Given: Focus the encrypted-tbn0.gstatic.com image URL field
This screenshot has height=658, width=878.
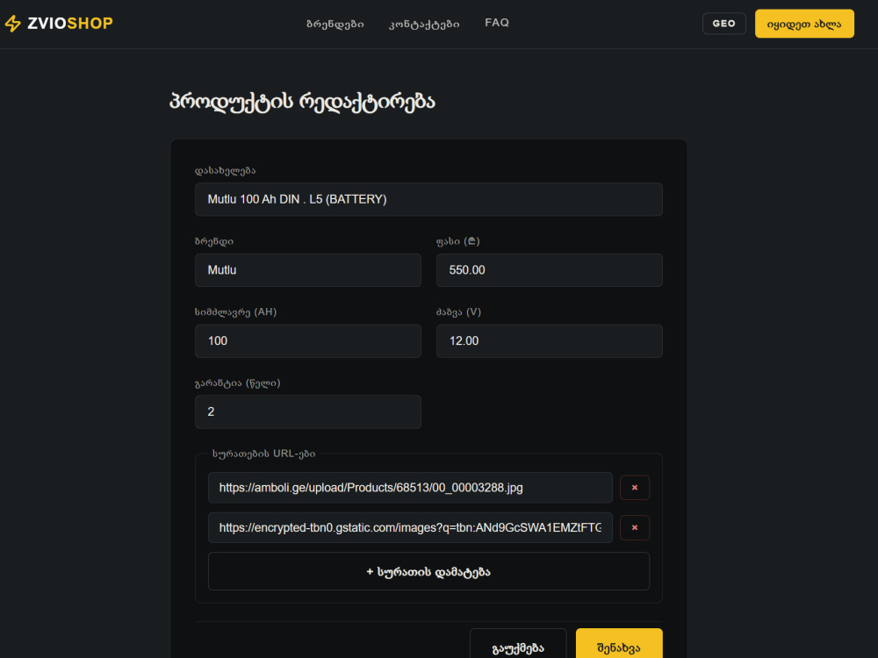Looking at the screenshot, I should pyautogui.click(x=410, y=527).
